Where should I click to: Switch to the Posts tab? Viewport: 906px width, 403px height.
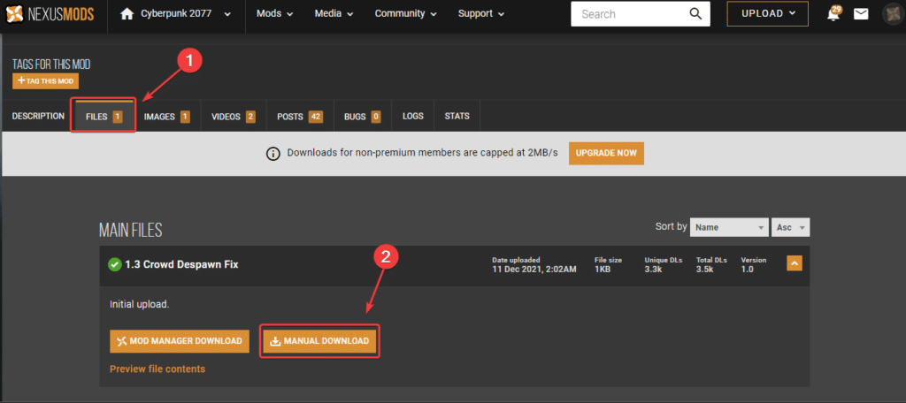(x=299, y=117)
